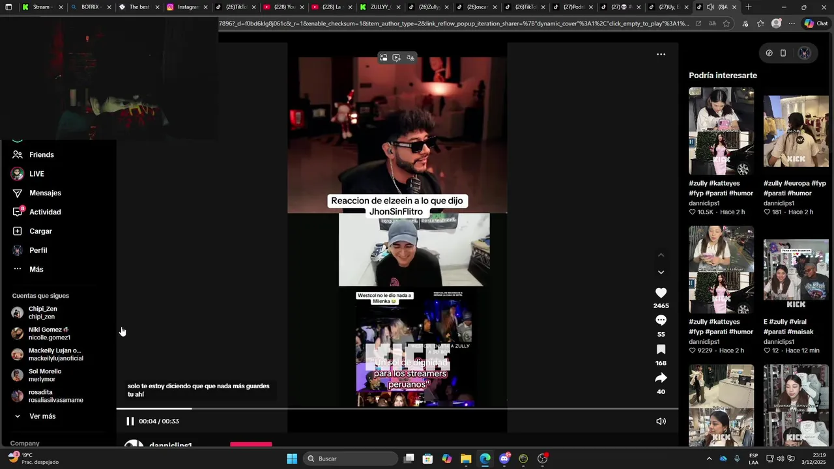Image resolution: width=834 pixels, height=469 pixels.
Task: Switch to the BOTRIX browser tab
Action: [90, 7]
